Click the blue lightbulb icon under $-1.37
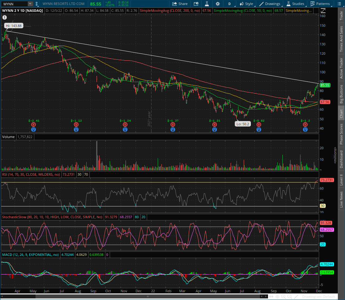 (173, 129)
